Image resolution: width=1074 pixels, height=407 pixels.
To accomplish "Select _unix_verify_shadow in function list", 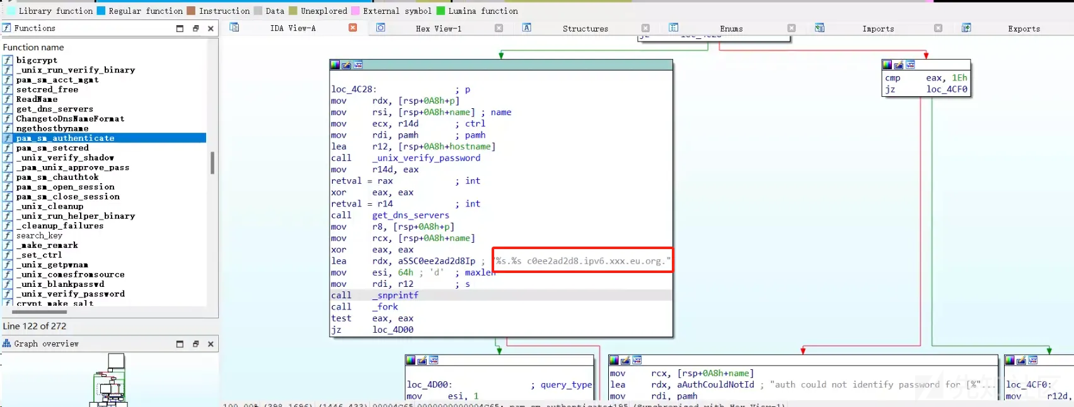I will (65, 157).
